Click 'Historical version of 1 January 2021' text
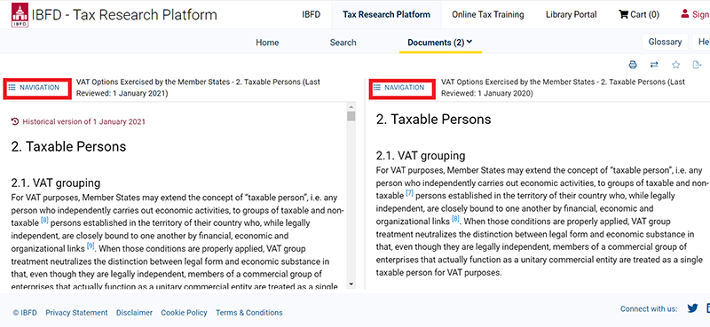 [x=83, y=121]
